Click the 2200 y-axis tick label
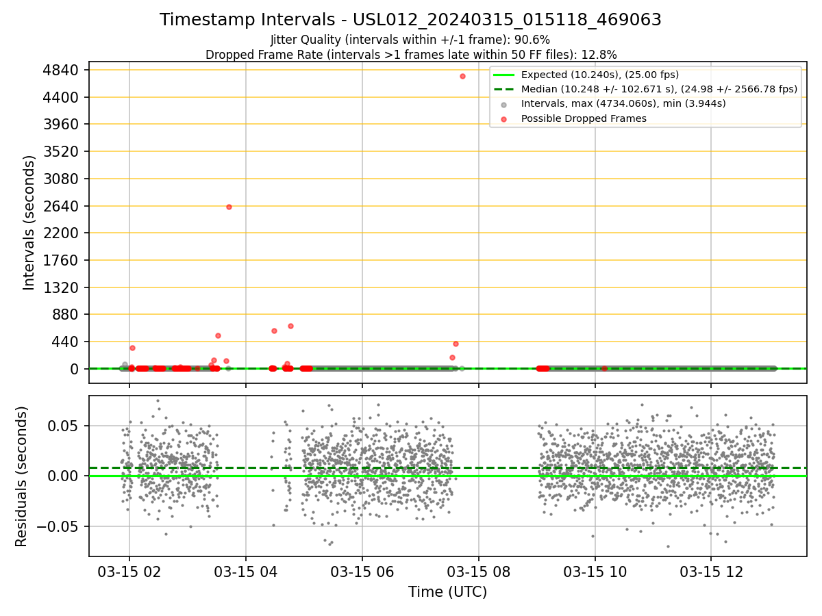This screenshot has height=616, width=822. point(61,233)
